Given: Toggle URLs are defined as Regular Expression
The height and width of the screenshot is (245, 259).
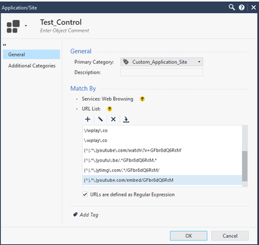Looking at the screenshot, I should (x=85, y=194).
